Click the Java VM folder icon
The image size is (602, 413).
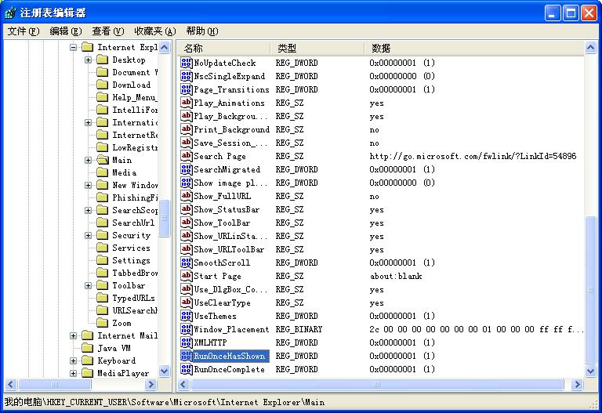[x=88, y=348]
